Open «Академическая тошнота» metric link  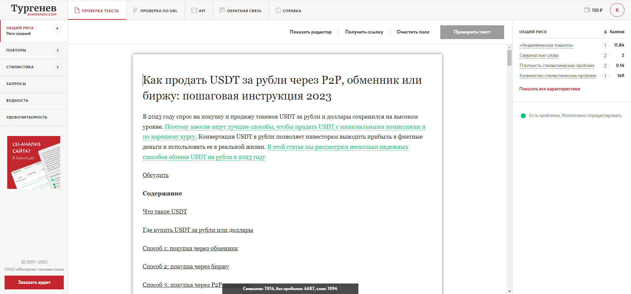546,45
